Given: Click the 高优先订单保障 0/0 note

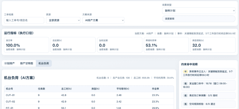Looking at the screenshot, I should coord(208,96).
